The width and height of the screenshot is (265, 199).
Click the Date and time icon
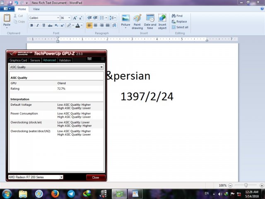[x=150, y=18]
